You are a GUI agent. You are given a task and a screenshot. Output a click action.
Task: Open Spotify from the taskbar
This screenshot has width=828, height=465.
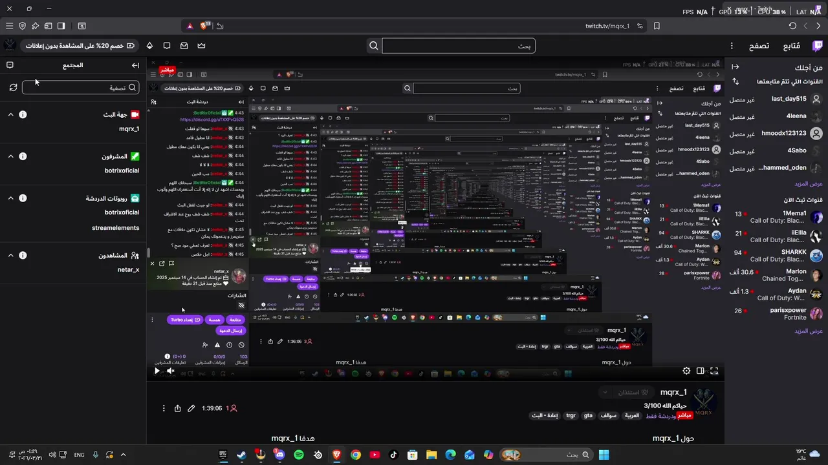click(x=299, y=455)
